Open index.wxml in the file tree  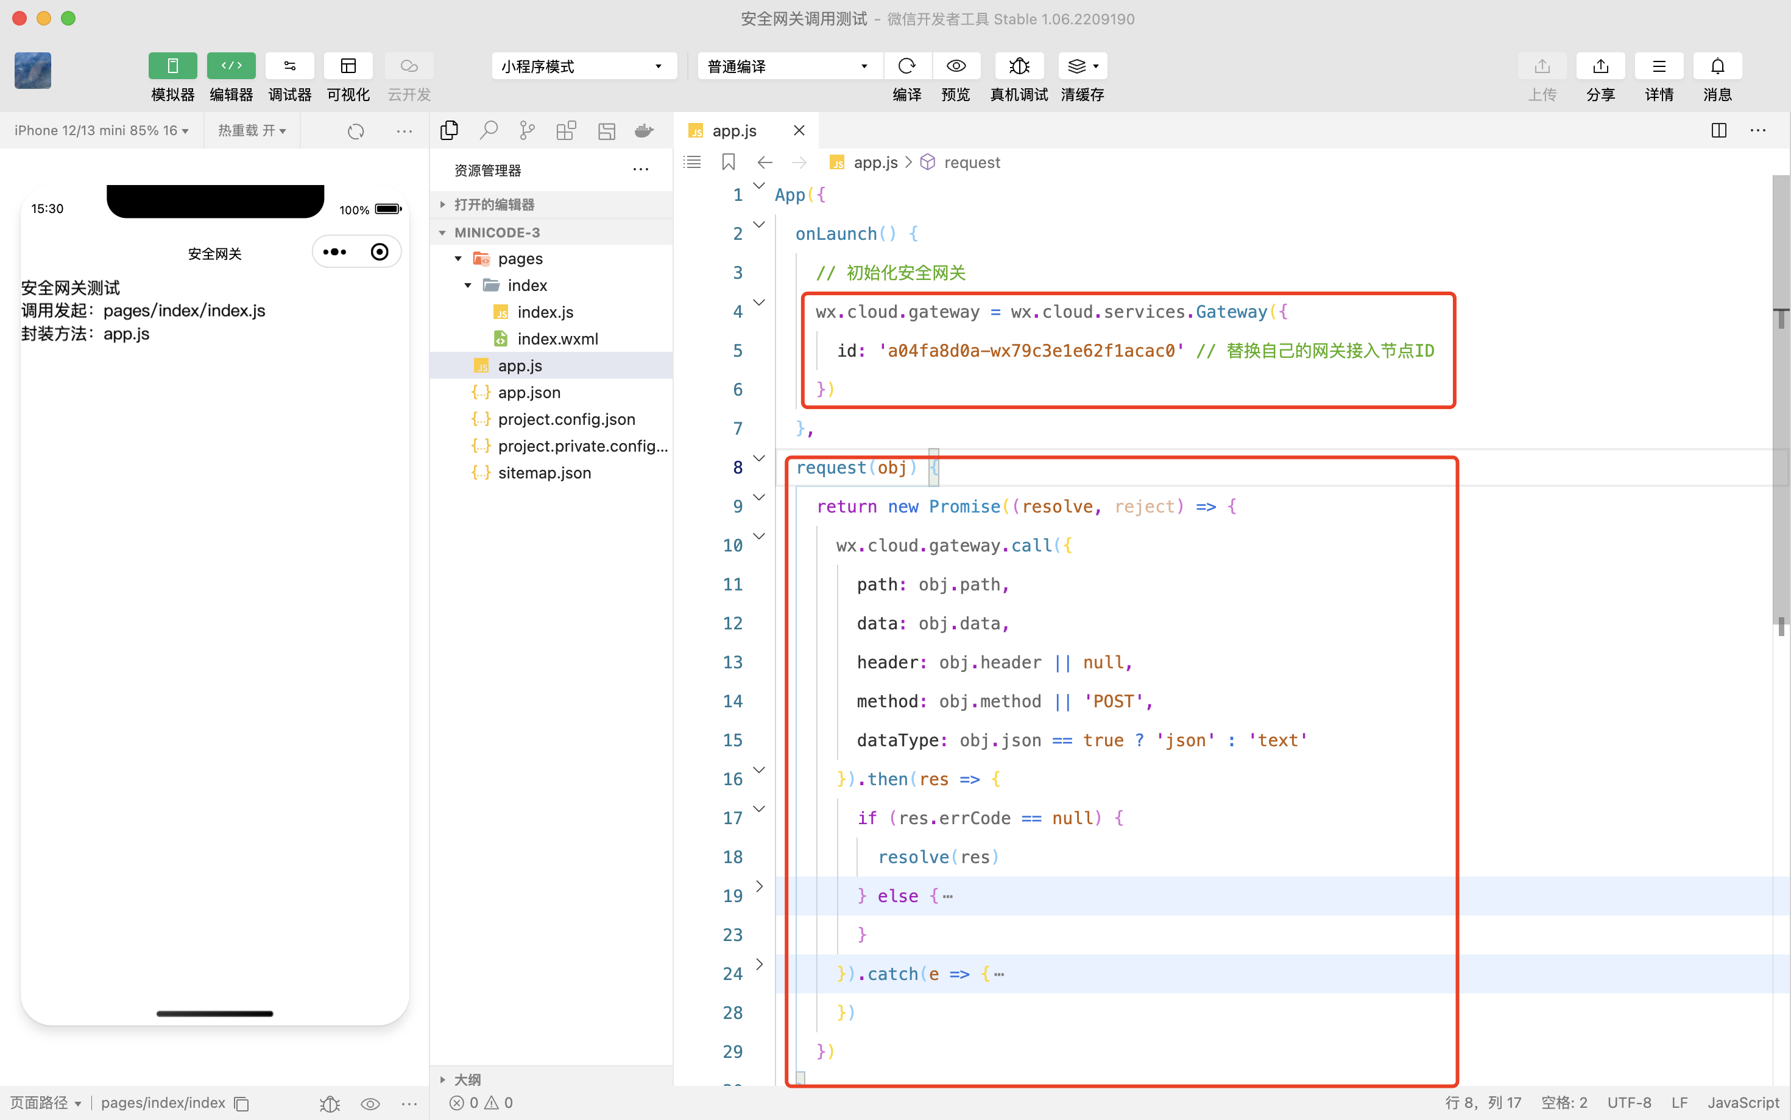[x=557, y=339]
